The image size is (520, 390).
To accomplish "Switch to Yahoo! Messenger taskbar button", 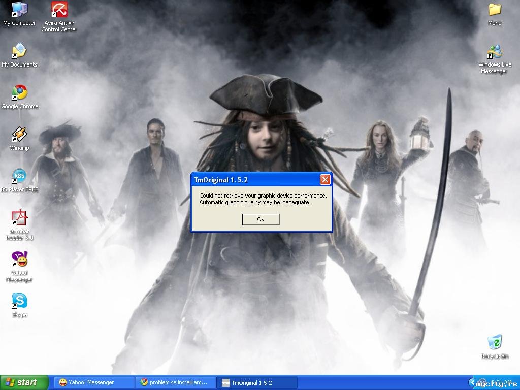I will [94, 383].
